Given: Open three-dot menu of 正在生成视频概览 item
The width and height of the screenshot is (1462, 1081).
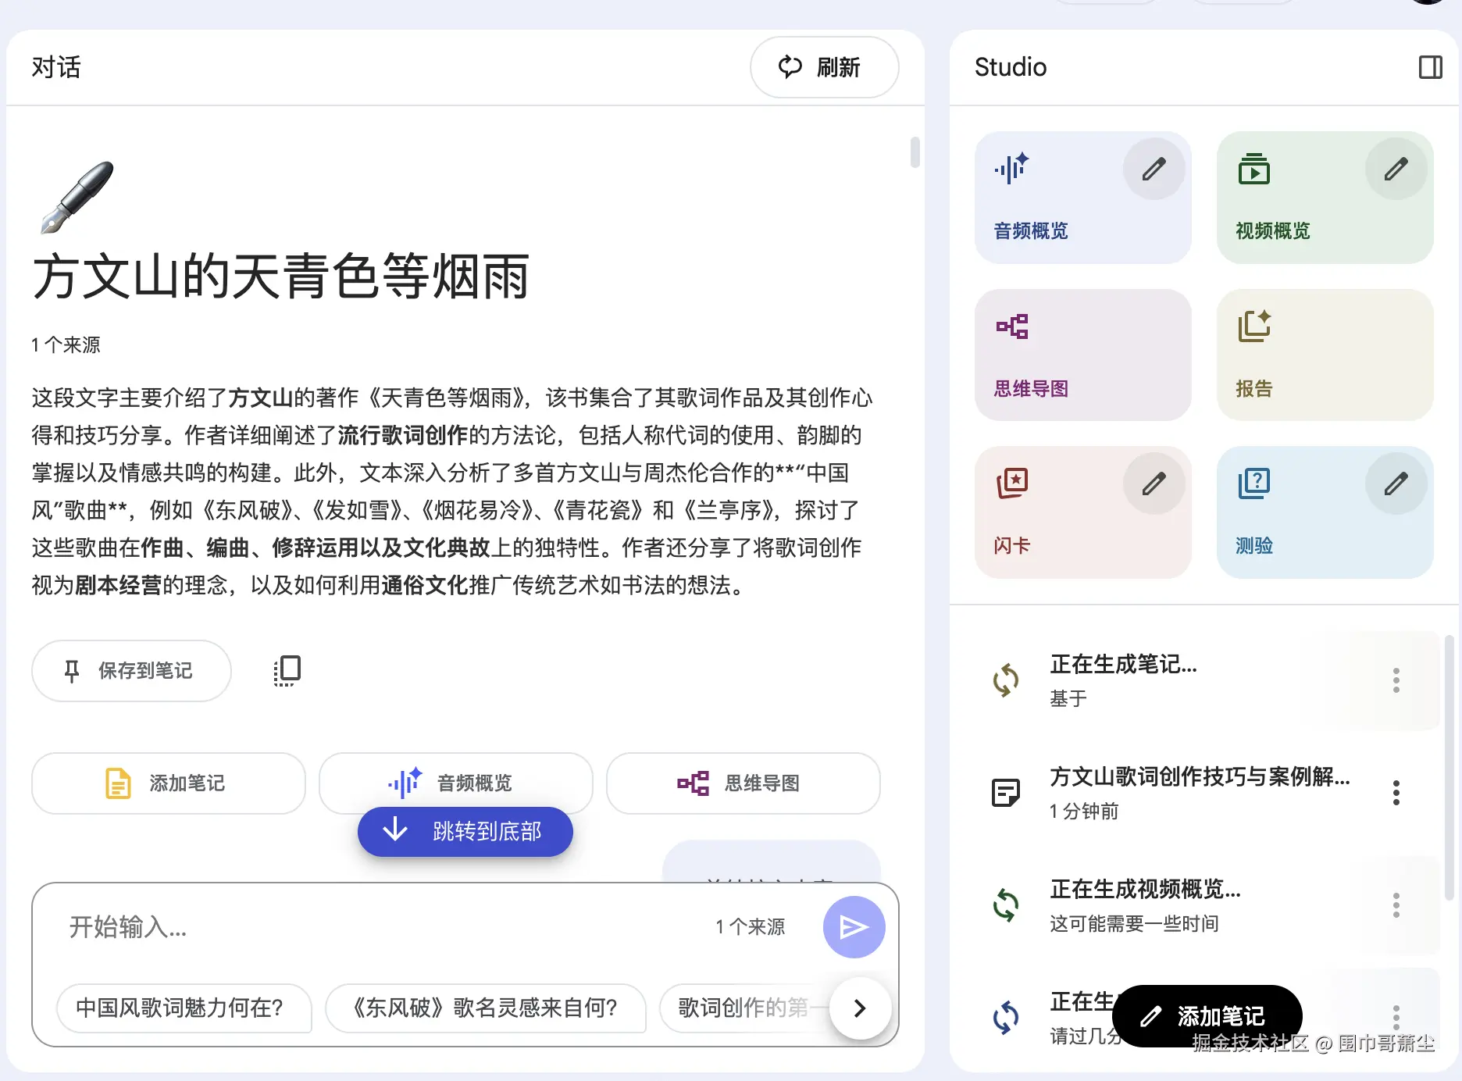Looking at the screenshot, I should [1396, 905].
